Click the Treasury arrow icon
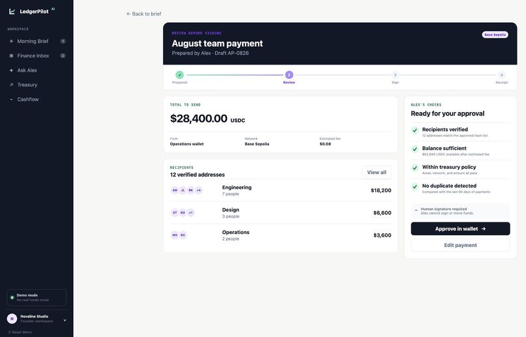This screenshot has height=337, width=526. pos(11,85)
